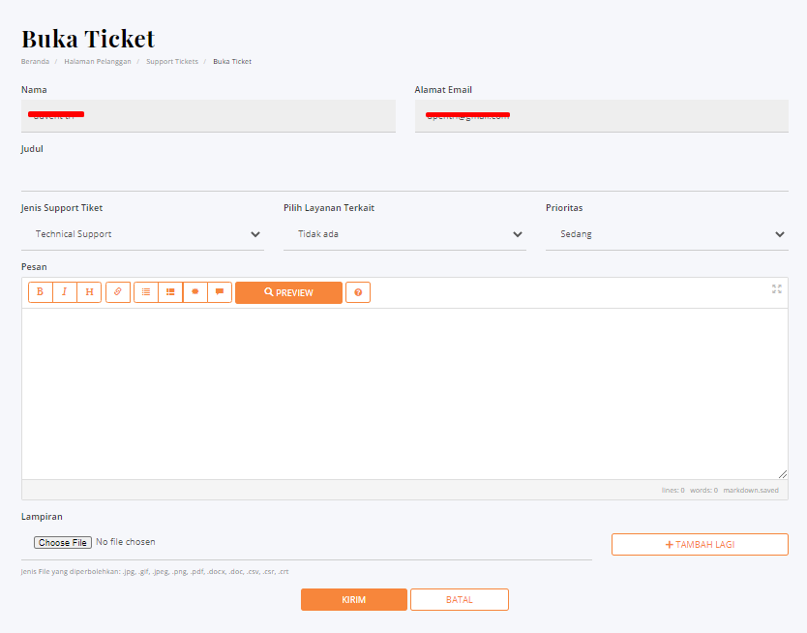Expand the editor to fullscreen

776,288
